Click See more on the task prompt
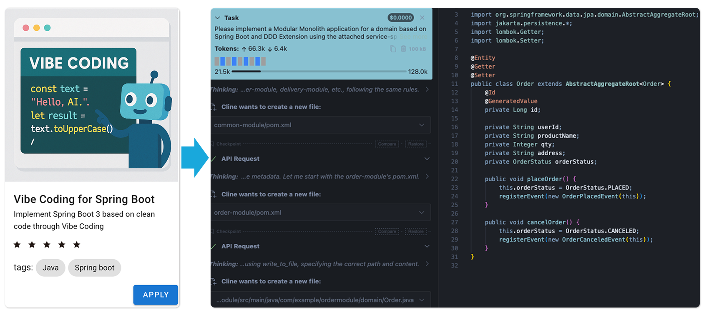Image resolution: width=704 pixels, height=315 pixels. 413,37
